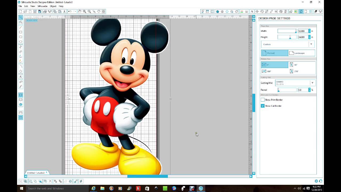The height and width of the screenshot is (192, 341).
Task: Open the File menu
Action: 20,6
